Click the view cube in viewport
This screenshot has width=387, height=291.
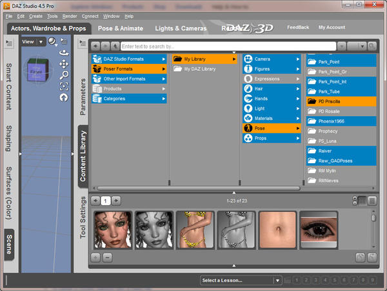pyautogui.click(x=38, y=70)
